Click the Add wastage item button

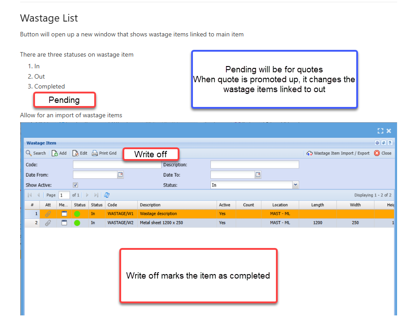(x=59, y=153)
